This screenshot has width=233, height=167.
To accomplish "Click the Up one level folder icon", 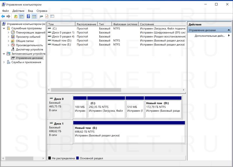I will [x=16, y=17].
